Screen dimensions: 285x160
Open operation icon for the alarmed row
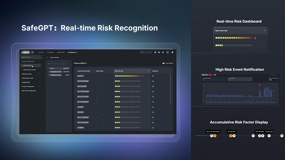click(153, 76)
